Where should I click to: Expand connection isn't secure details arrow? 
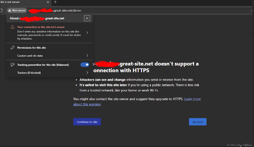point(87,33)
